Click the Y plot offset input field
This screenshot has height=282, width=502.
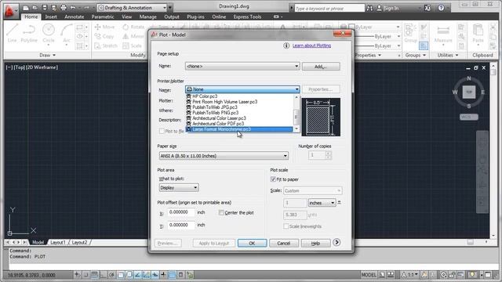click(181, 225)
